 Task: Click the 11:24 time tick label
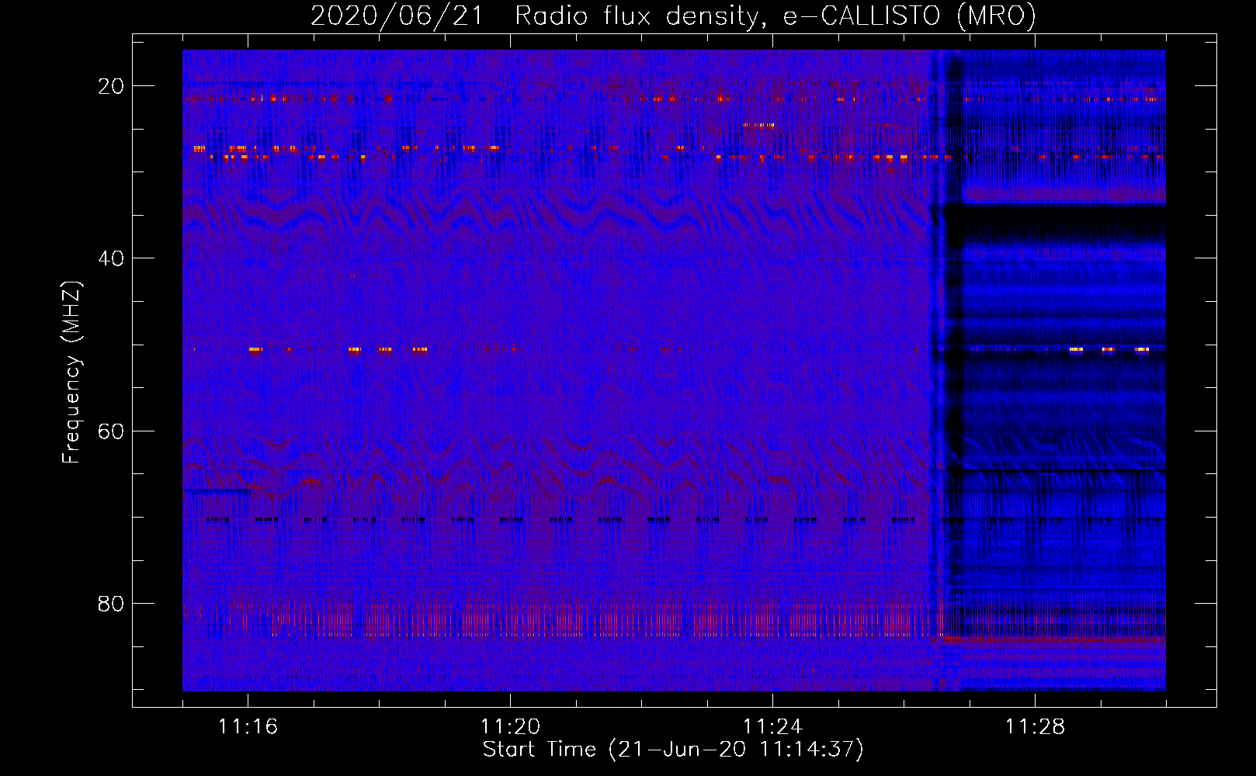772,726
